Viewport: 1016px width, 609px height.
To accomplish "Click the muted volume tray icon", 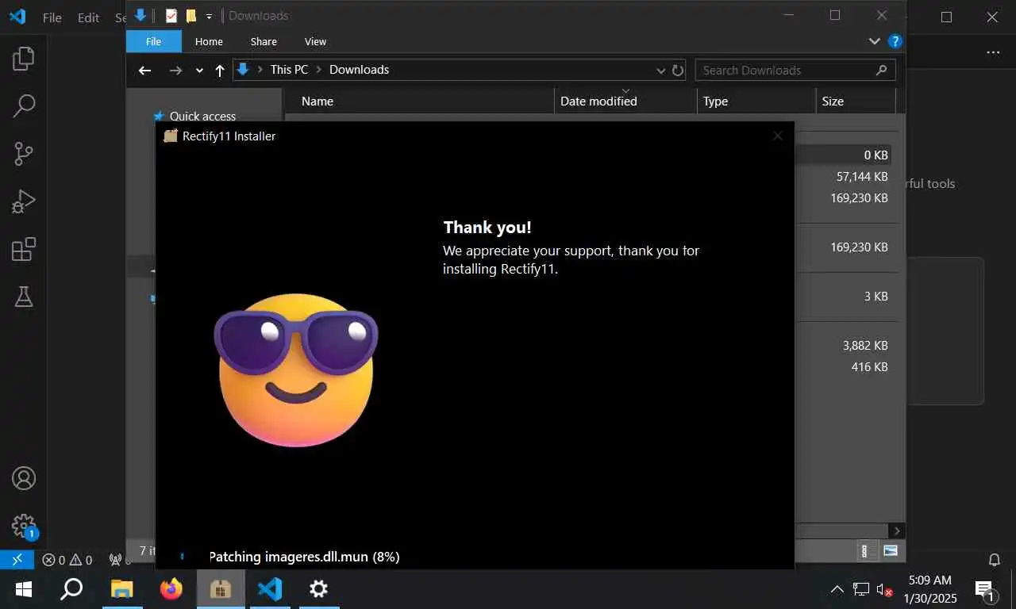I will click(x=884, y=589).
